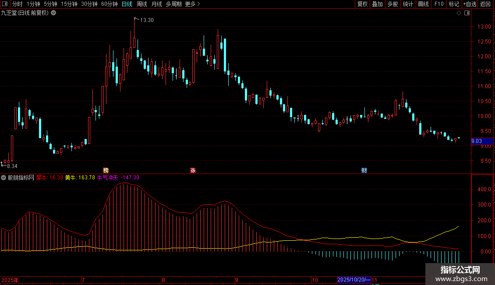495x285 pixels.
Task: Open the 画线 drawing tools
Action: [423, 4]
